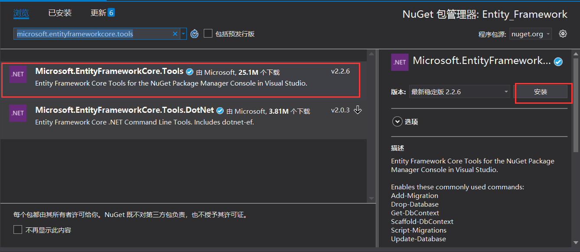Click the download arrow next to v2.0.3
This screenshot has width=580, height=252.
click(358, 110)
